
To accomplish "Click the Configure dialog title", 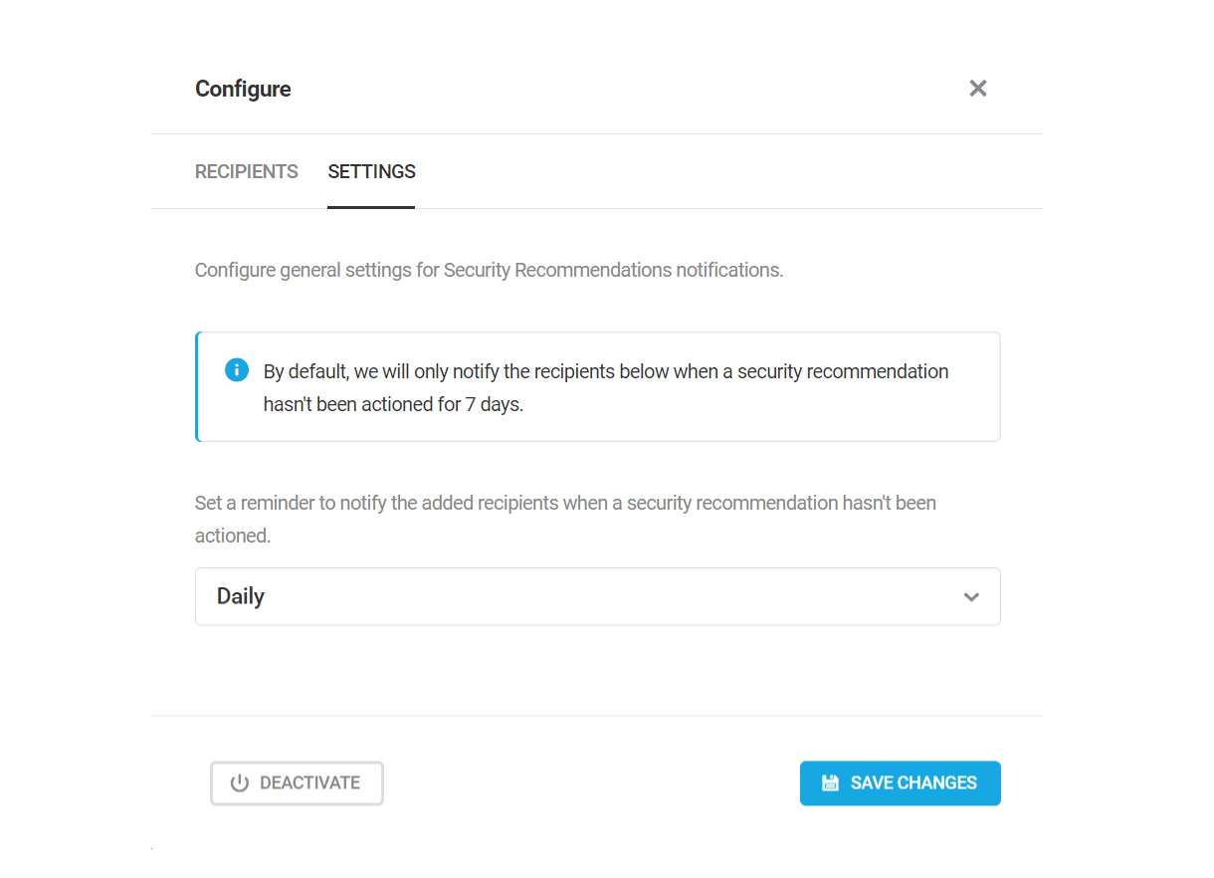I will tap(243, 89).
